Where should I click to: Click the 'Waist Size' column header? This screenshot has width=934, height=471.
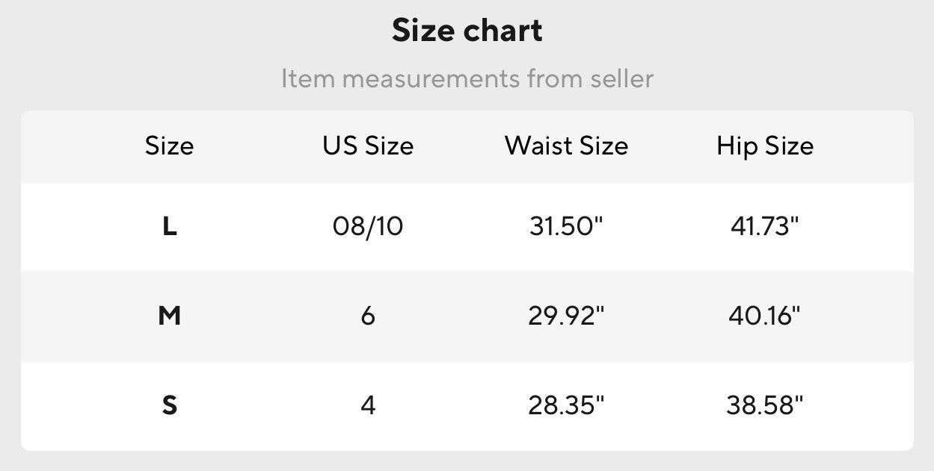point(566,146)
